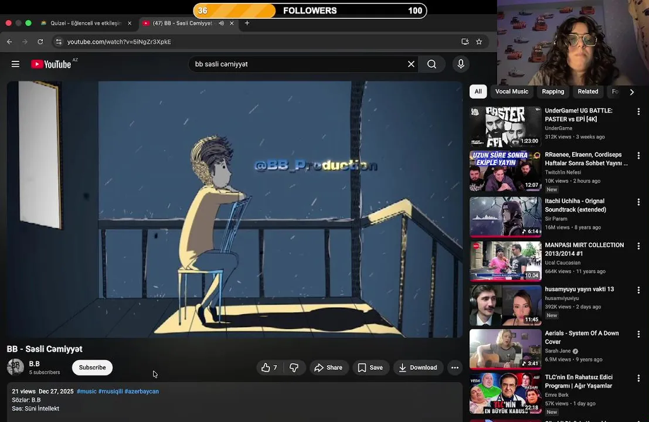649x422 pixels.
Task: Open the B.B channel avatar
Action: pyautogui.click(x=15, y=367)
